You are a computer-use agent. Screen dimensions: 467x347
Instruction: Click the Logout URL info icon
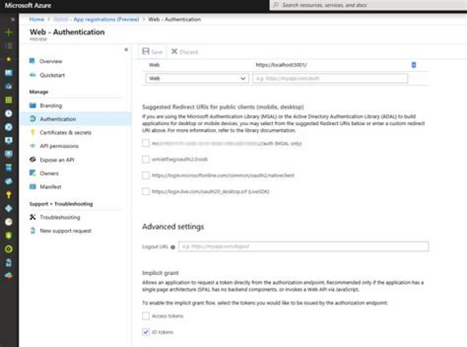(173, 247)
